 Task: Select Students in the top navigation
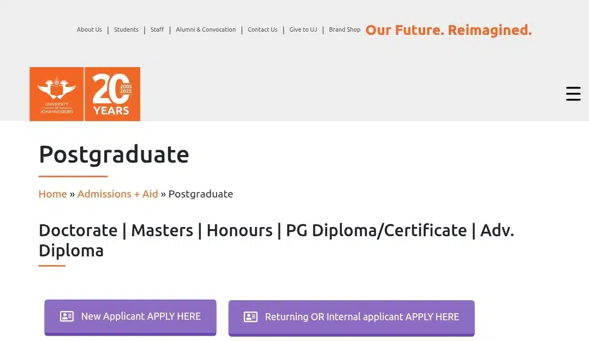coord(126,29)
